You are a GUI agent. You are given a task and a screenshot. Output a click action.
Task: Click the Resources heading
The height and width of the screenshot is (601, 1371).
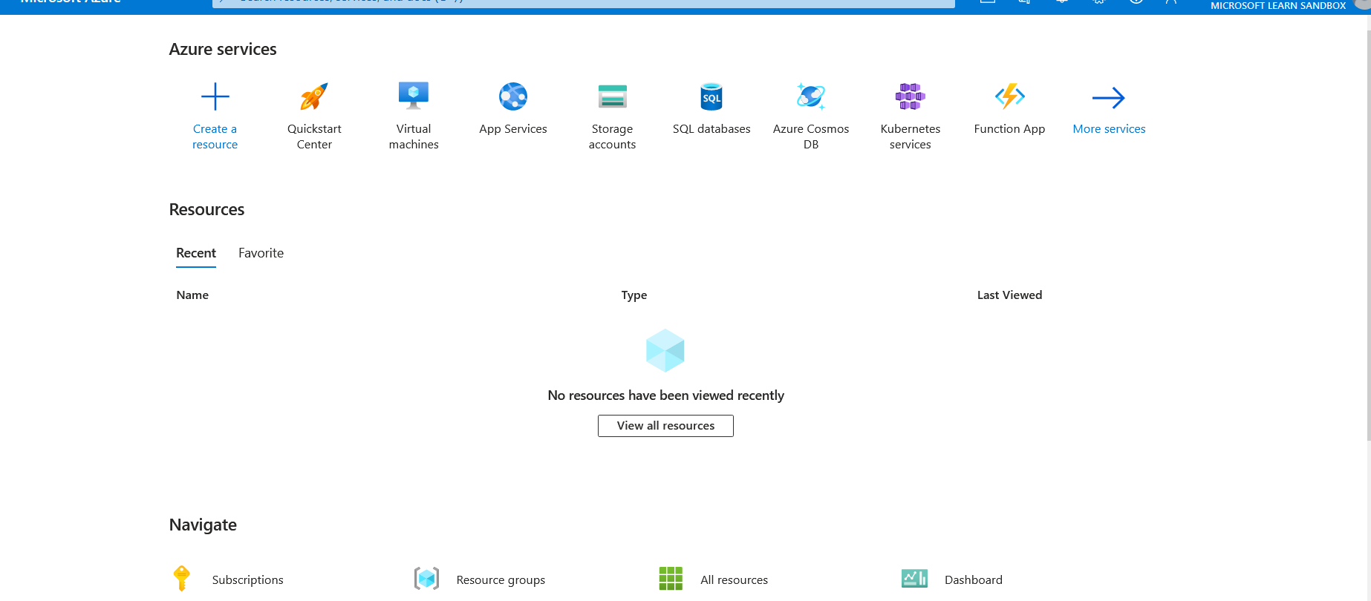(206, 209)
